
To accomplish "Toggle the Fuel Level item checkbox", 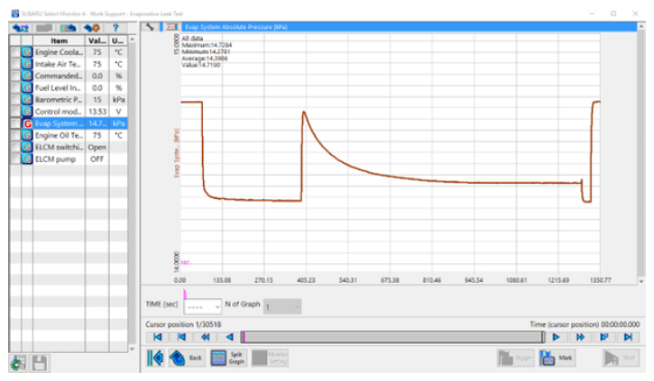I will click(14, 87).
